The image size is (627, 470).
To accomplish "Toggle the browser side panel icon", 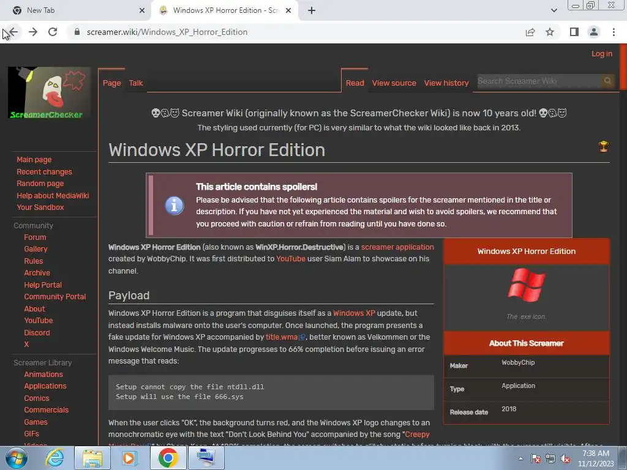I will [x=574, y=32].
